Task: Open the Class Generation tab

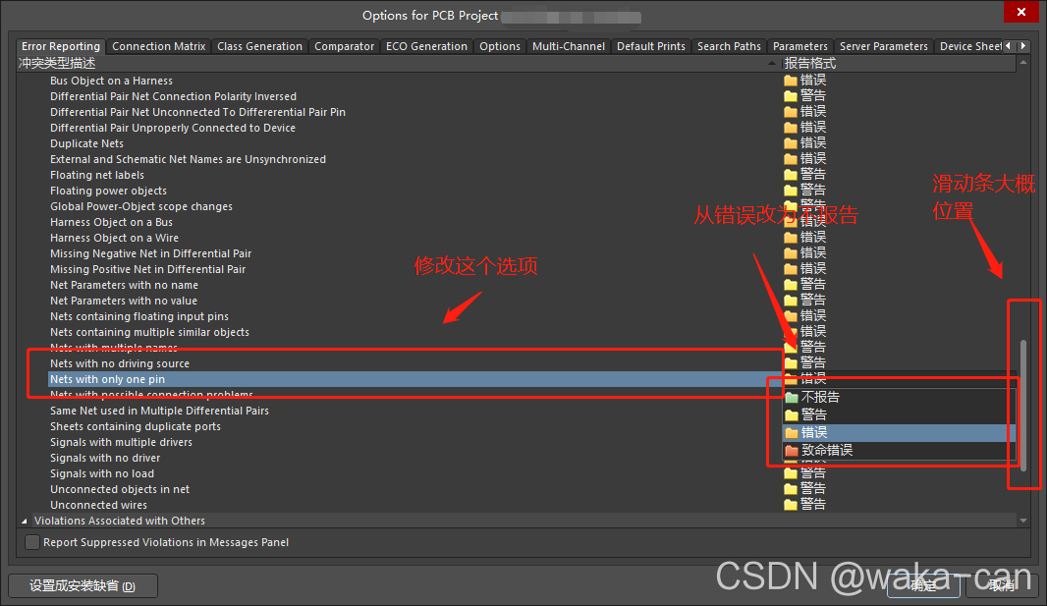Action: click(x=259, y=46)
